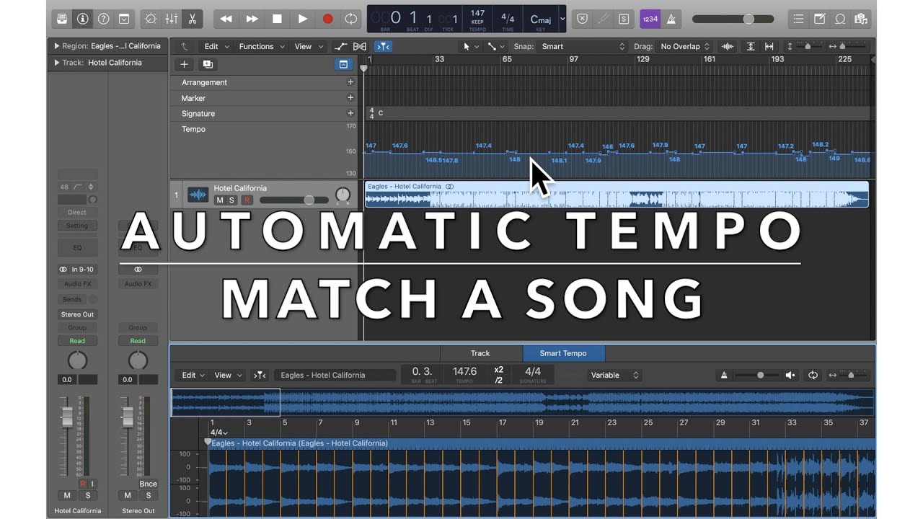Click the /2 halve tempo button

[498, 380]
